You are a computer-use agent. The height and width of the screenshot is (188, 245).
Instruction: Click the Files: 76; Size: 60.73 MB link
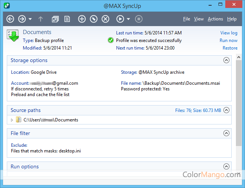[198, 110]
